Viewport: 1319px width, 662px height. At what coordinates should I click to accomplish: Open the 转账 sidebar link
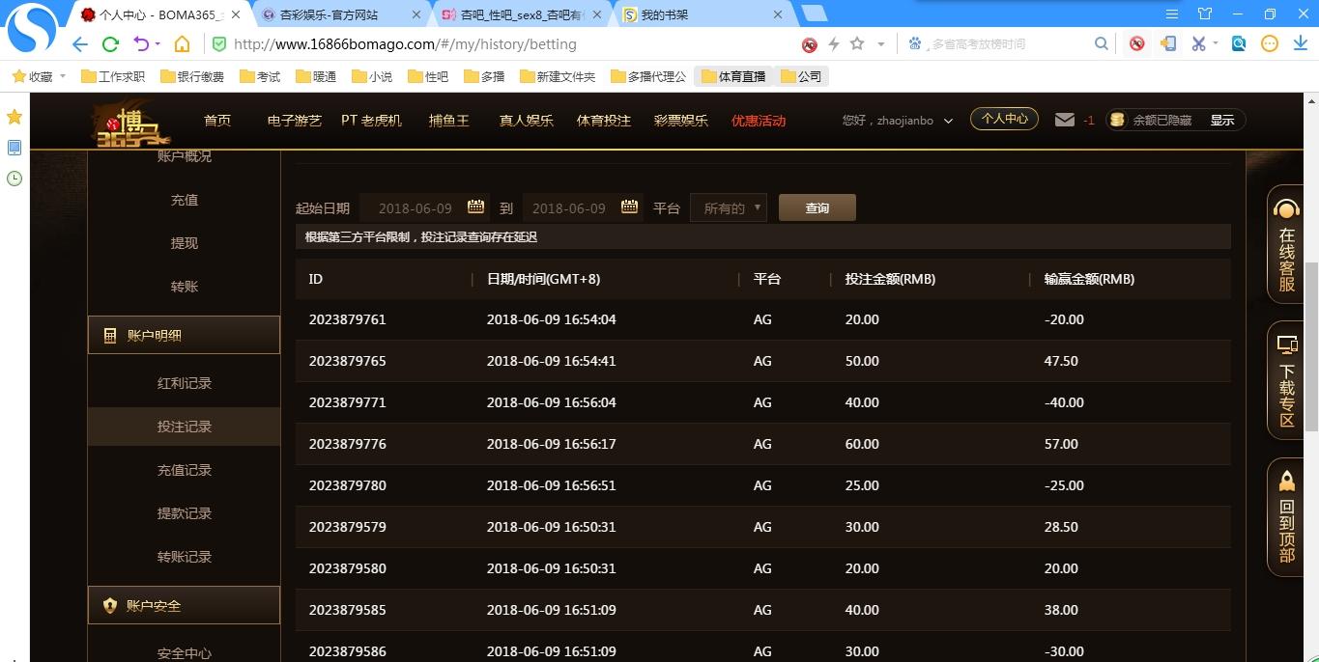185,287
